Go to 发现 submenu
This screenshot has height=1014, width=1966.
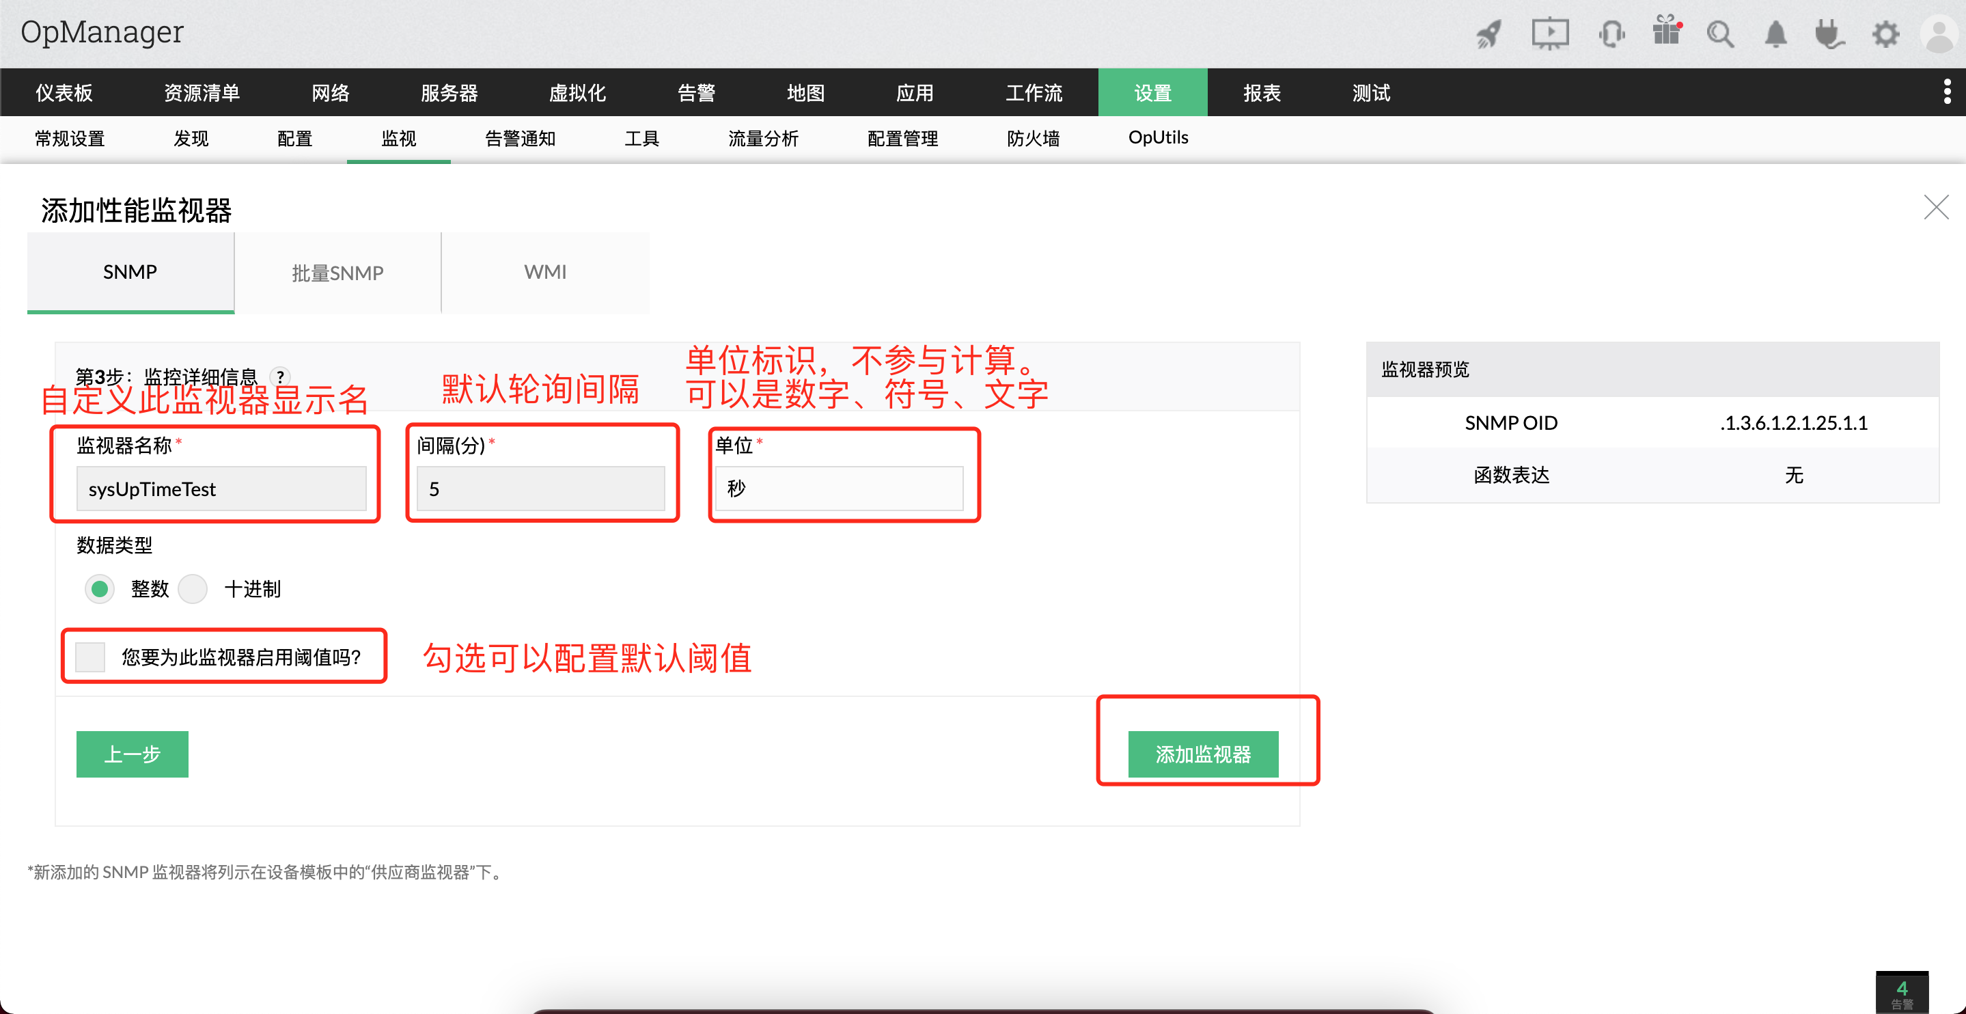tap(191, 138)
